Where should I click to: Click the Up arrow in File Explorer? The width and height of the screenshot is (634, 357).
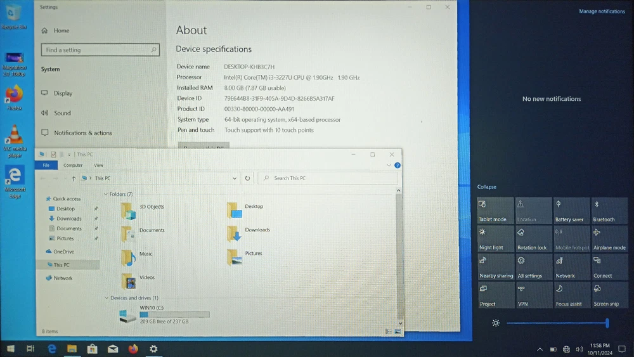coord(74,179)
